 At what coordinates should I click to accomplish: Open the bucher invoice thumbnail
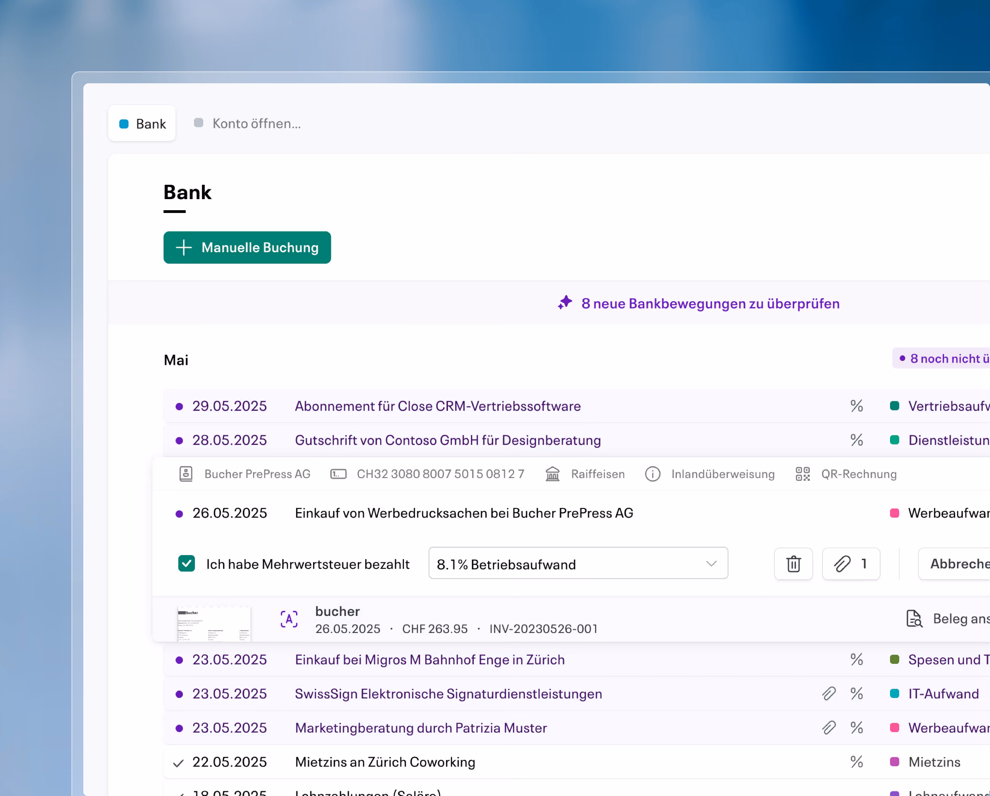tap(214, 623)
